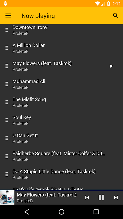This screenshot has width=123, height=219.
Task: Open the hamburger navigation menu
Action: coord(8,16)
